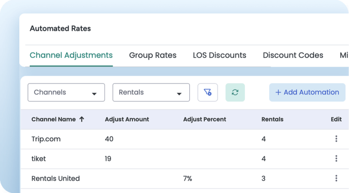This screenshot has width=349, height=193.
Task: Select the Trip.com channel name
Action: click(46, 139)
